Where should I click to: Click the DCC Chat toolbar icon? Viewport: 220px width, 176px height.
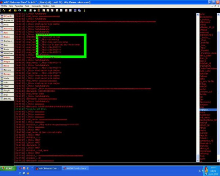[48, 10]
